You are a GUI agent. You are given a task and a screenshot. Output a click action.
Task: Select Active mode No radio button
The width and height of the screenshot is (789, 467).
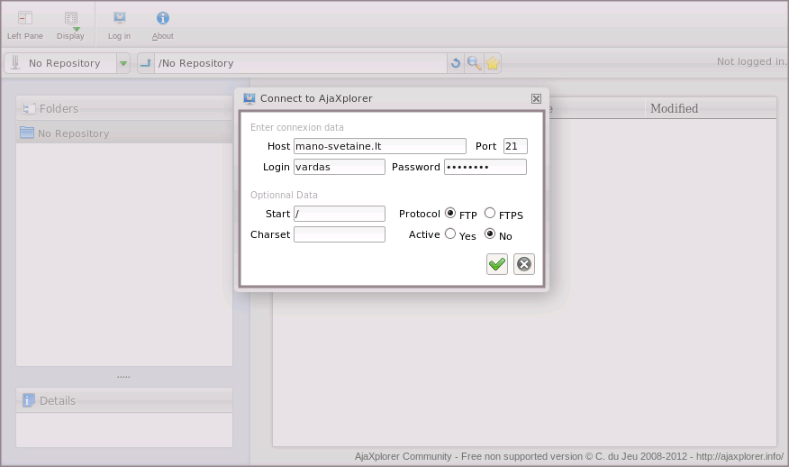click(490, 233)
